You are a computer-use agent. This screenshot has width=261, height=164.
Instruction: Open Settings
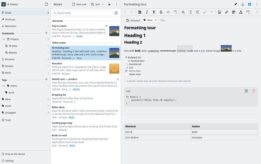point(25,161)
